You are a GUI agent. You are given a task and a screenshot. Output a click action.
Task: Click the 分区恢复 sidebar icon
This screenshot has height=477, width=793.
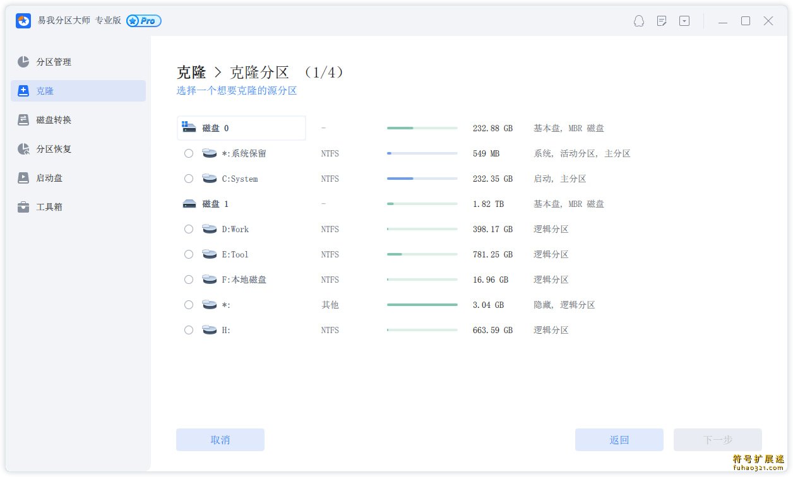click(x=23, y=149)
